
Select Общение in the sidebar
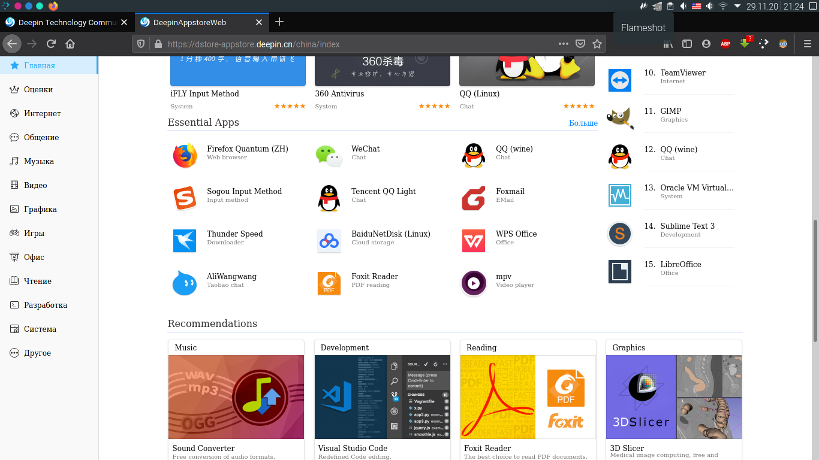pyautogui.click(x=49, y=137)
